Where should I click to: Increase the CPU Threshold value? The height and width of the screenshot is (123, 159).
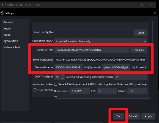point(62,76)
